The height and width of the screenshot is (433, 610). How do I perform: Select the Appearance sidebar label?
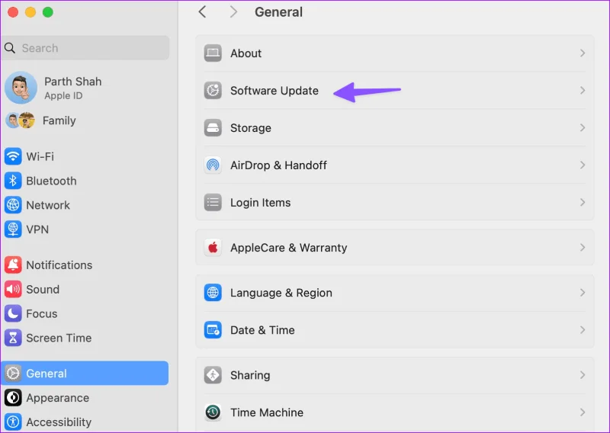tap(58, 398)
